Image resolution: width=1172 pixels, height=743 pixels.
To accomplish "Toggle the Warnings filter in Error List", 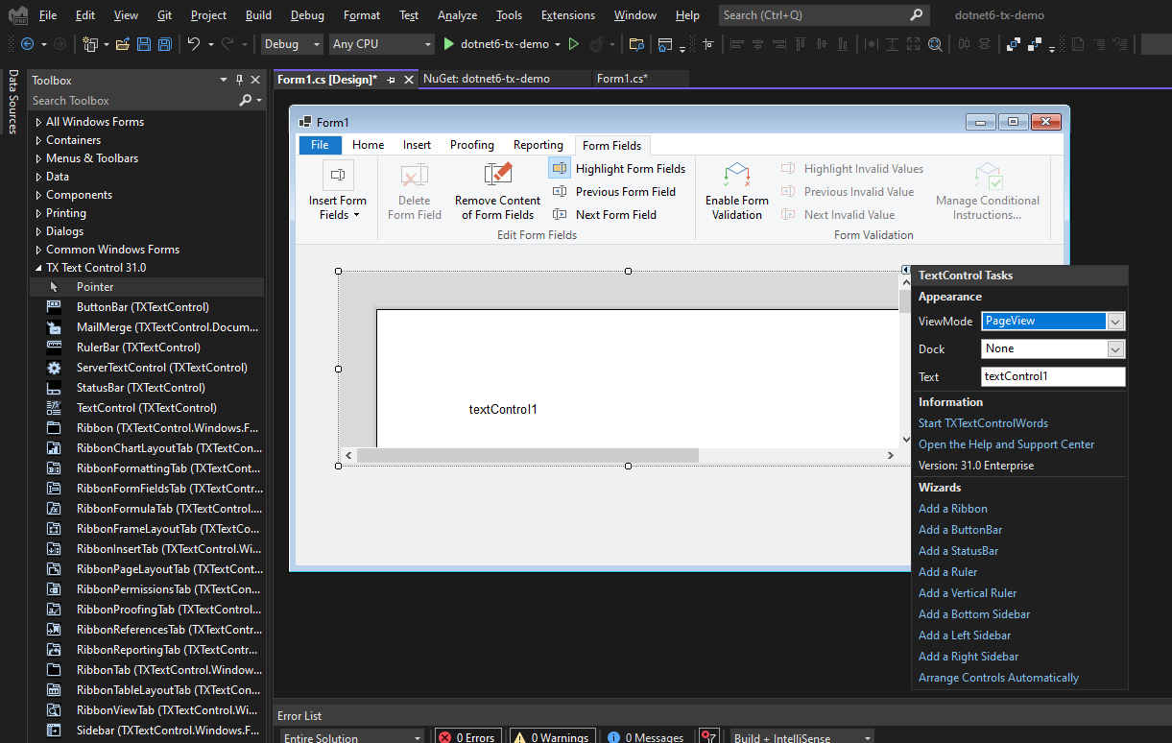I will (551, 737).
